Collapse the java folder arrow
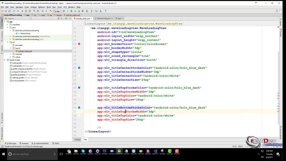 coord(8,28)
